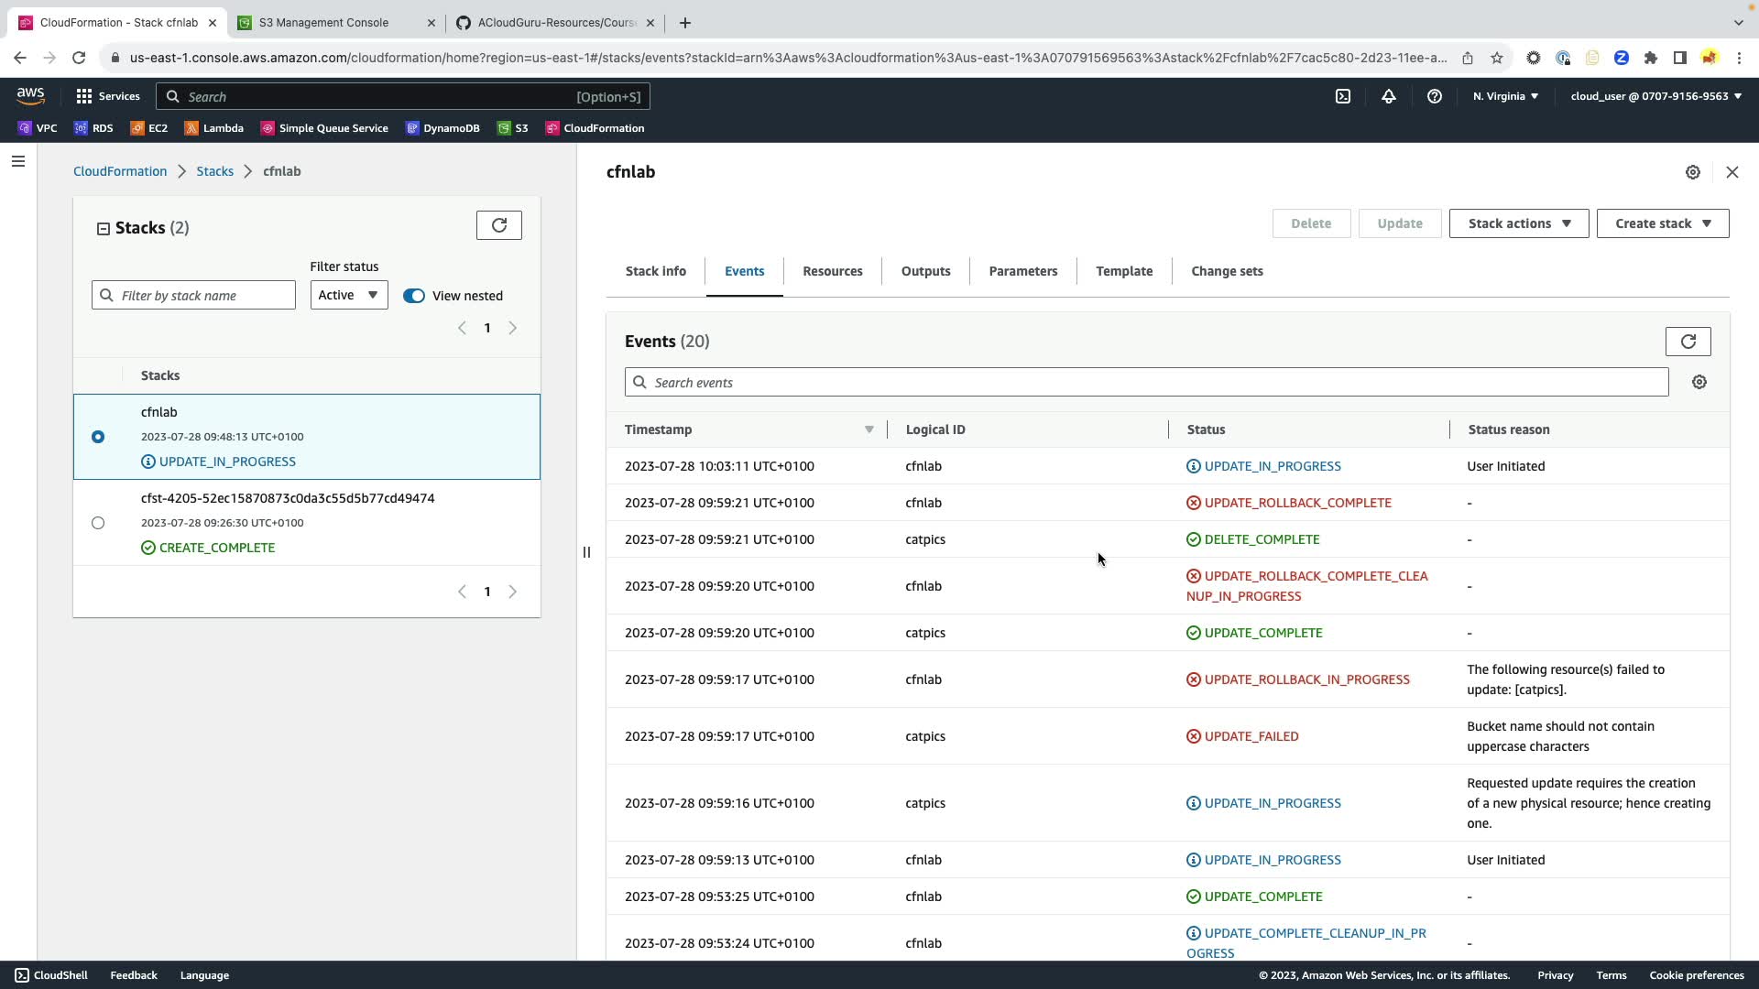Expand the Stack actions dropdown

click(x=1518, y=223)
